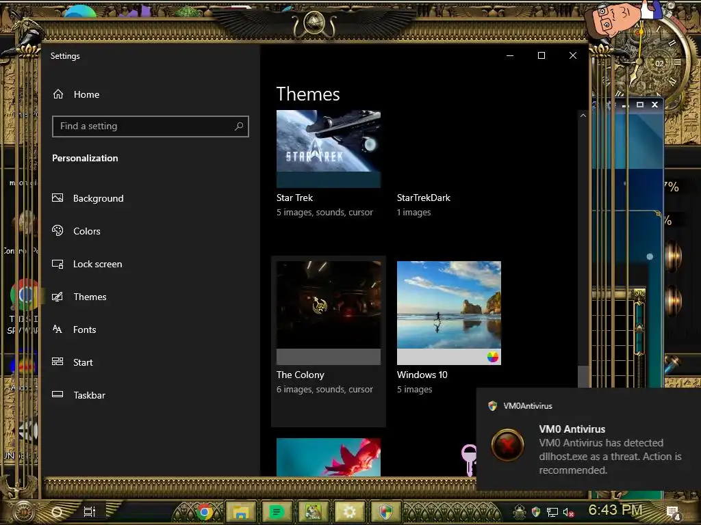This screenshot has height=525, width=701.
Task: Click the taskbar clock showing 6:43 PM
Action: point(615,510)
